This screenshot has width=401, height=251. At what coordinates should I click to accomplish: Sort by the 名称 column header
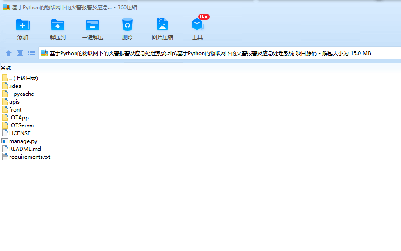(x=6, y=68)
